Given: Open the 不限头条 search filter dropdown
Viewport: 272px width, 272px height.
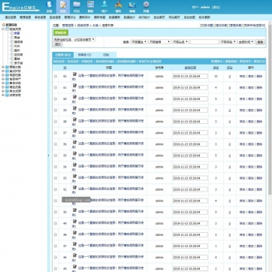Looking at the screenshot, I should pyautogui.click(x=180, y=42).
